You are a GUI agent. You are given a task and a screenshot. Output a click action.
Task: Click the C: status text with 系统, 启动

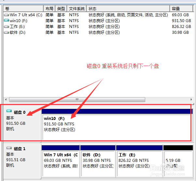[x=128, y=15]
